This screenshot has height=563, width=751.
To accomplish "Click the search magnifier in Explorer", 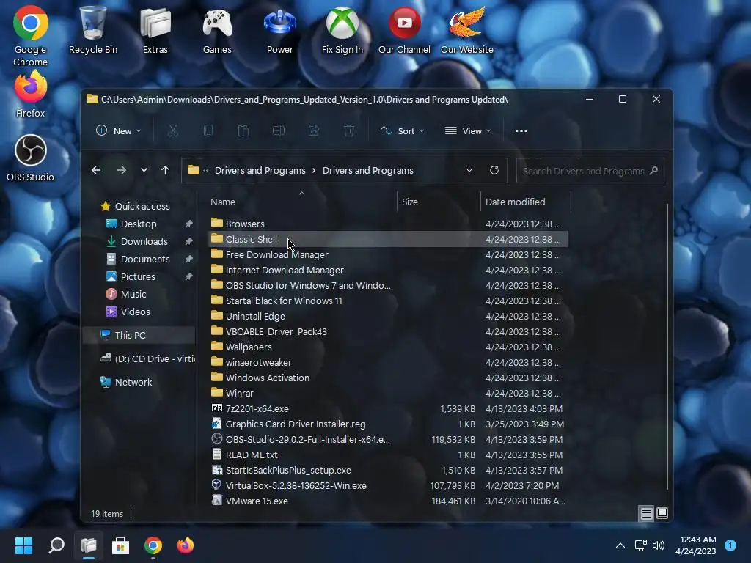I will point(653,170).
